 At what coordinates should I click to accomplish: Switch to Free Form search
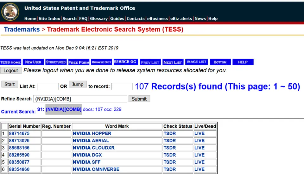79,62
